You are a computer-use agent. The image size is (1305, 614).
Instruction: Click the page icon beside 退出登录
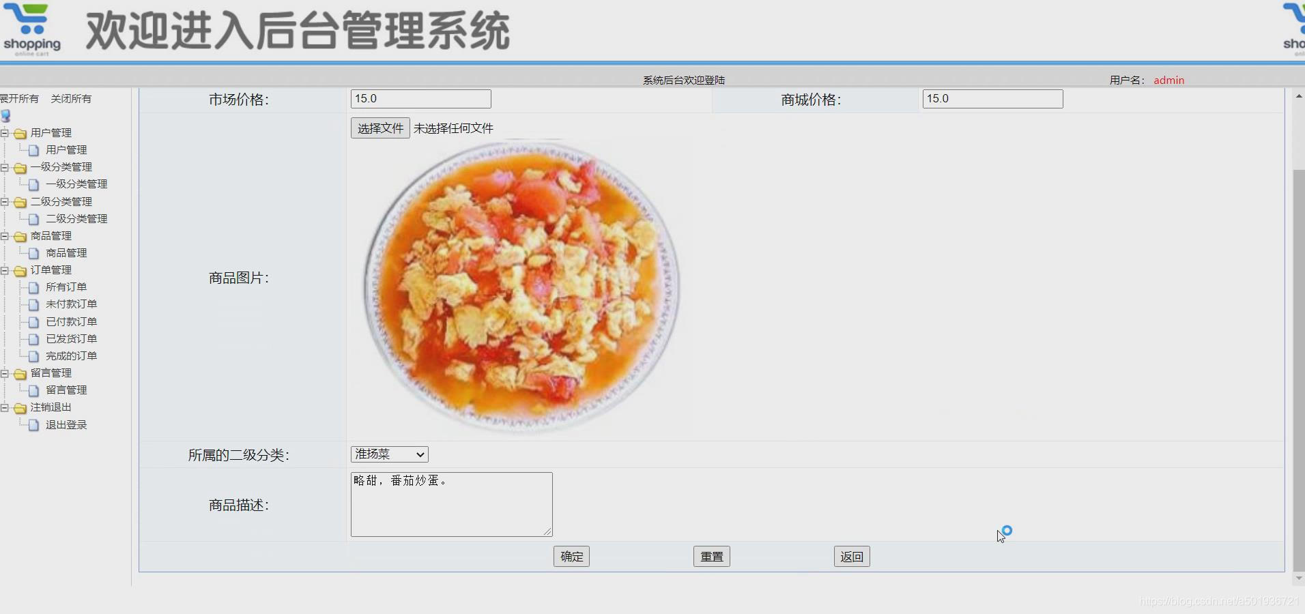pos(34,424)
